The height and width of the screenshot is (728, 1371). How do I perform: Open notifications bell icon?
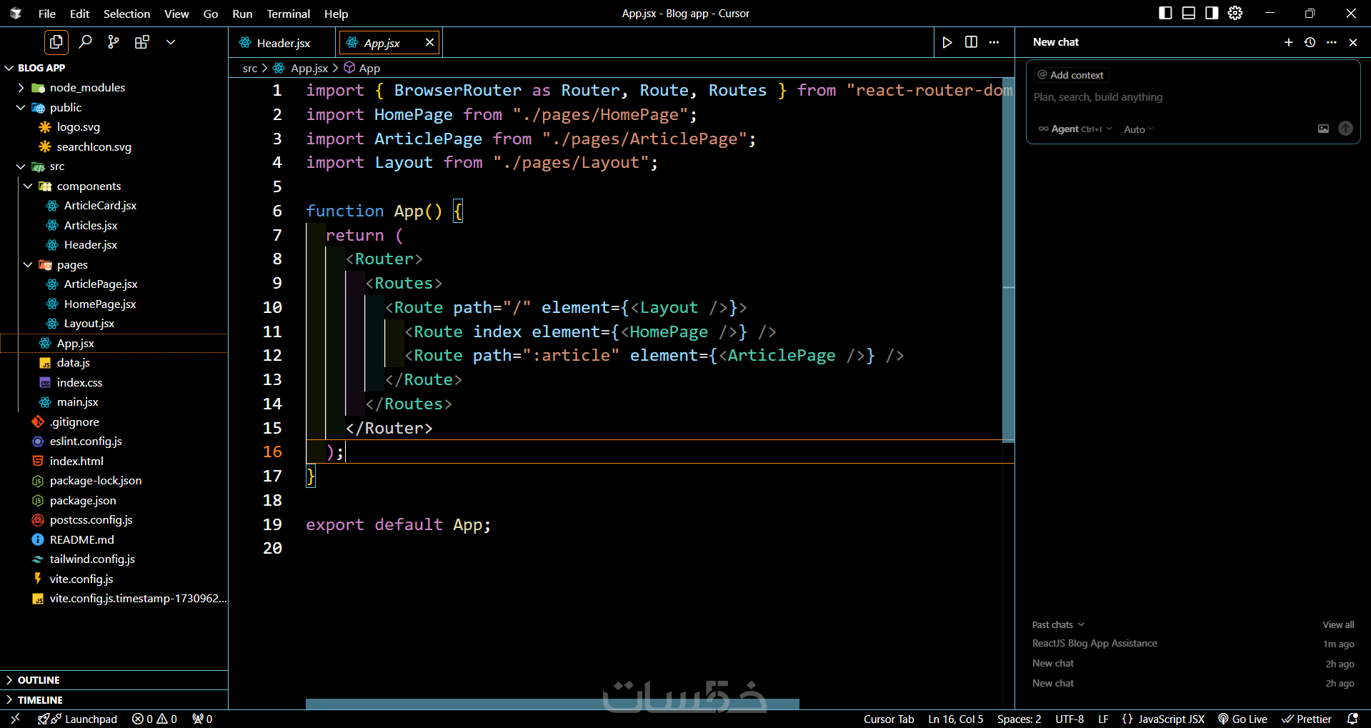tap(1352, 719)
